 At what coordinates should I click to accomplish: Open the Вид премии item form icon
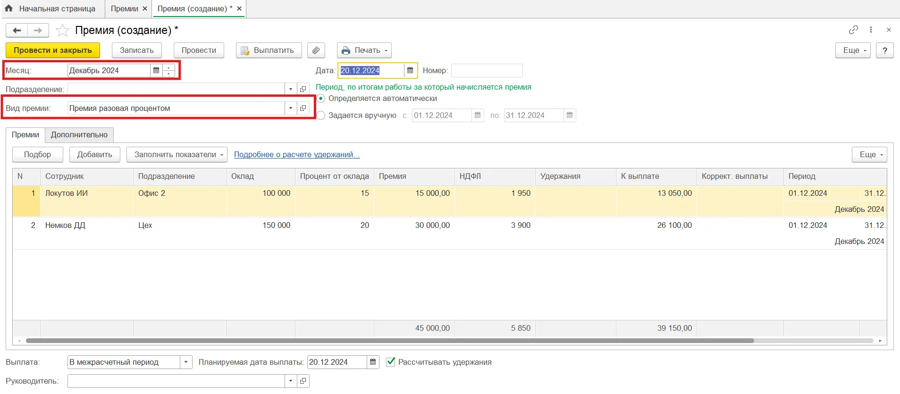tap(303, 108)
